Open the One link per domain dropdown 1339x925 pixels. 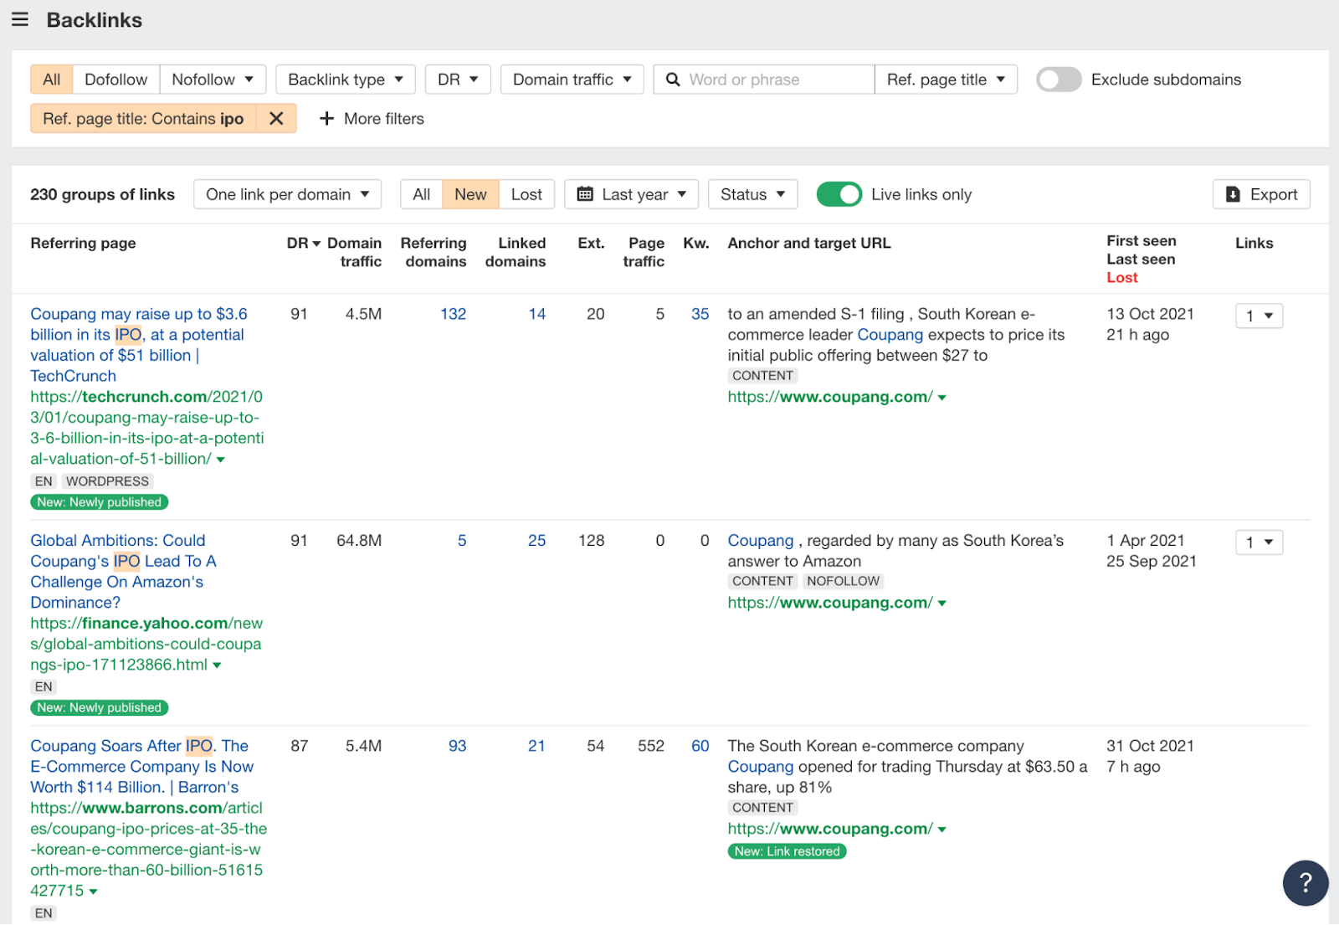287,194
